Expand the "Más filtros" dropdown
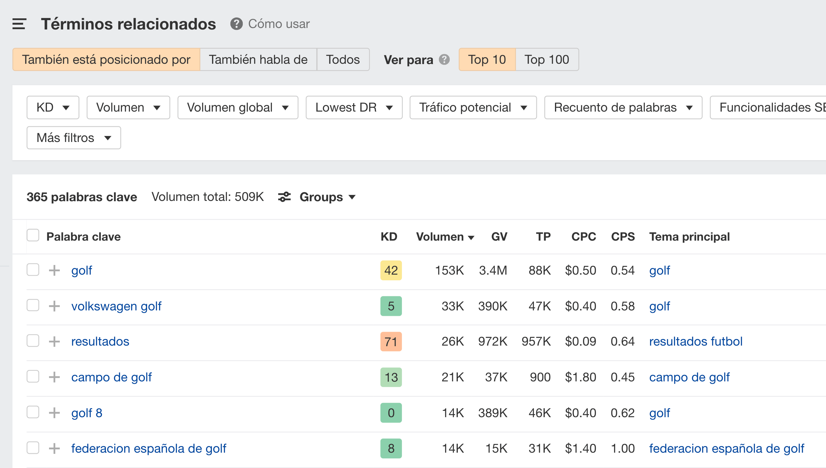The width and height of the screenshot is (826, 468). pos(73,137)
